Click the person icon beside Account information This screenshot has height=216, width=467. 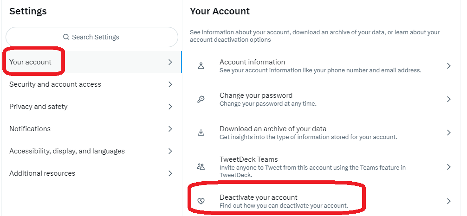(201, 66)
